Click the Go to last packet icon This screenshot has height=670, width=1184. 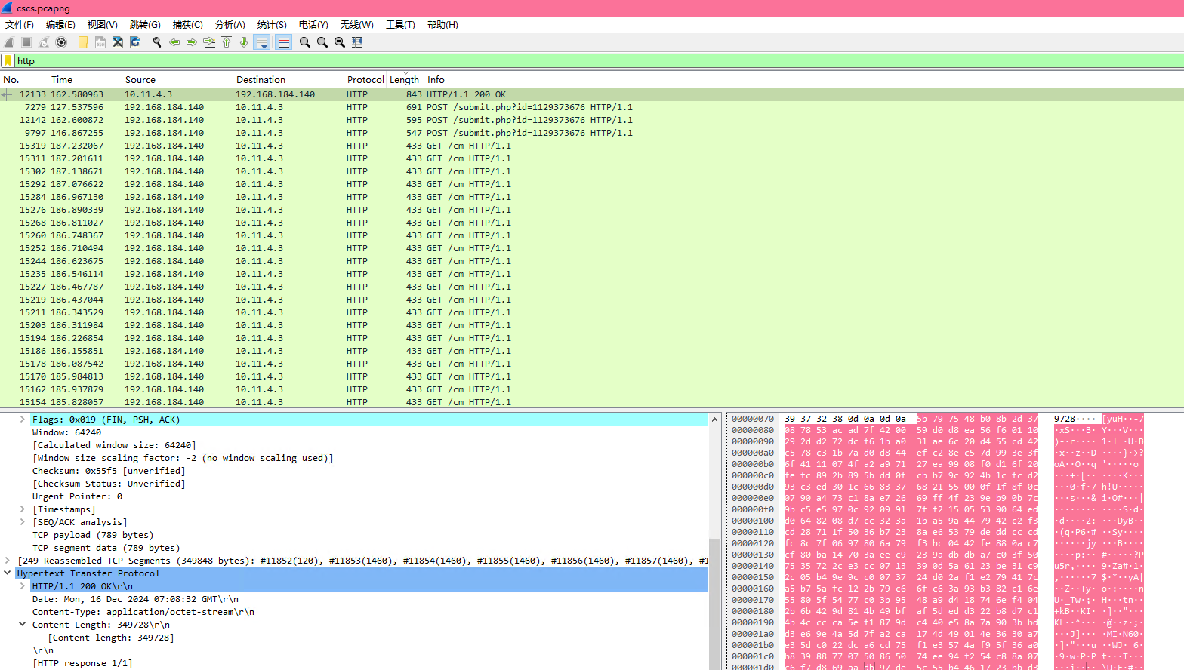pyautogui.click(x=244, y=42)
